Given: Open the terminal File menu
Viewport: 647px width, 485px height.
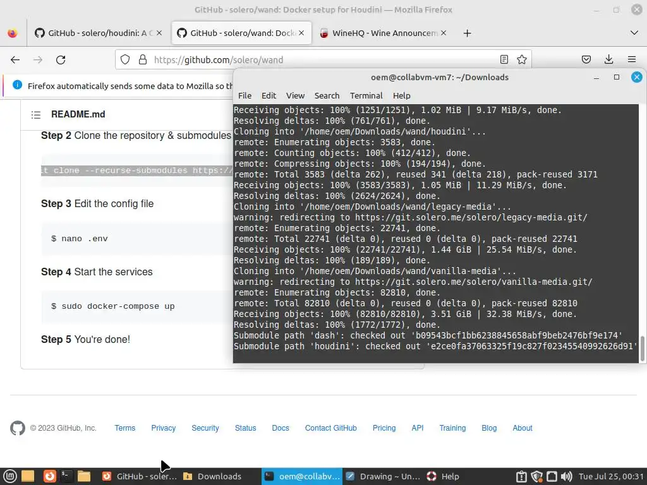Looking at the screenshot, I should [x=245, y=96].
